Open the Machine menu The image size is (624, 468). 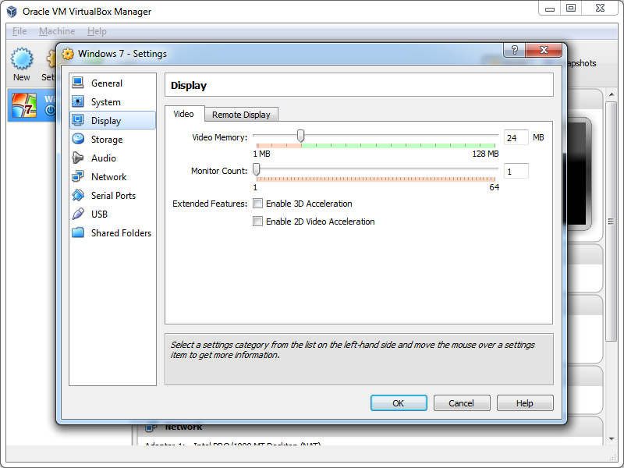click(x=57, y=31)
